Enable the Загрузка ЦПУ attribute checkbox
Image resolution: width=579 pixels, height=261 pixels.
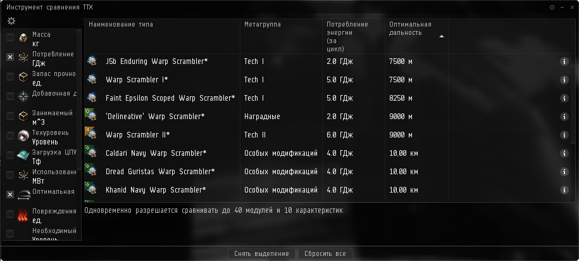click(x=10, y=155)
